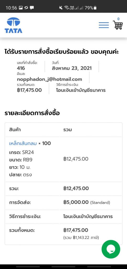127x269 pixels.
Task: Tap the clock showing 10:56
Action: pyautogui.click(x=11, y=8)
